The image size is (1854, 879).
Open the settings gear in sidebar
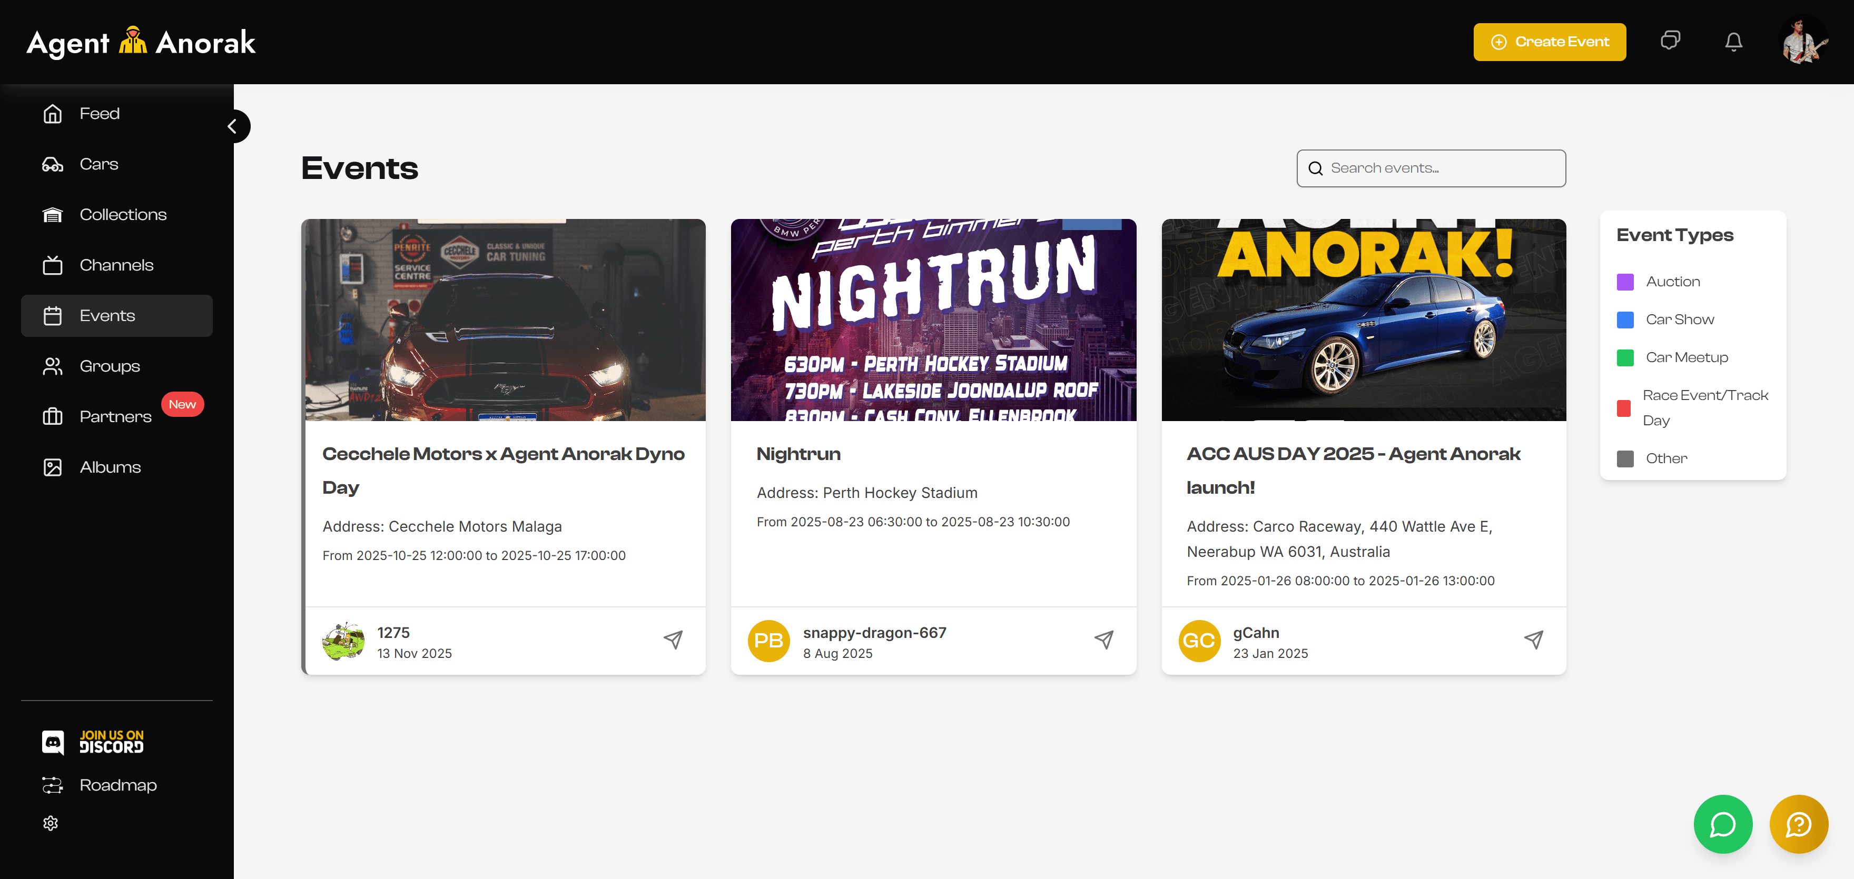(51, 823)
